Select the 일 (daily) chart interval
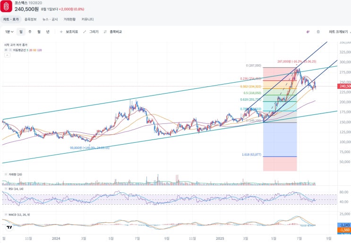This screenshot has height=243, width=351. point(21,32)
